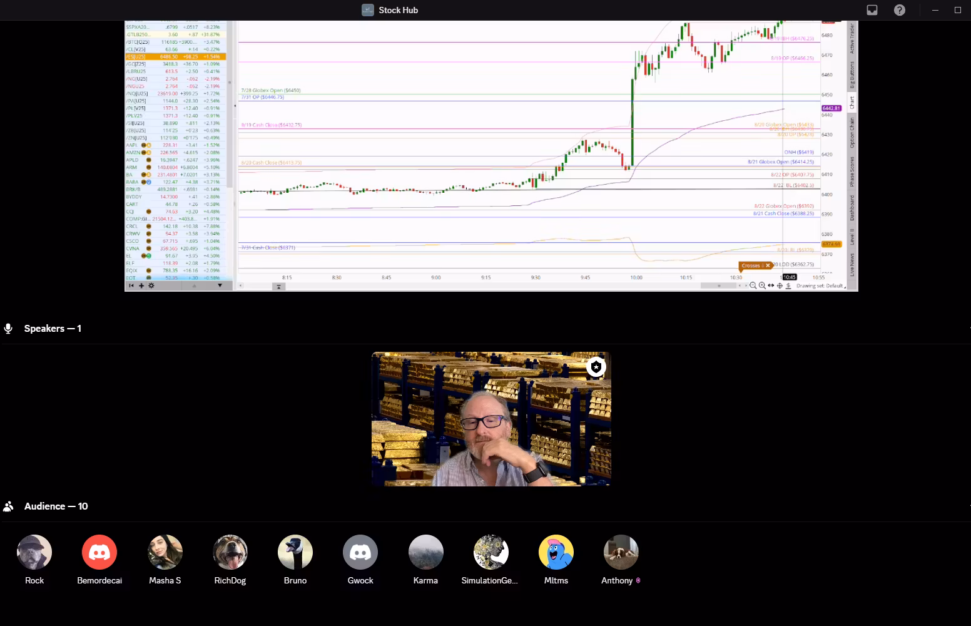This screenshot has width=971, height=626.
Task: Open the Live News side tab
Action: click(852, 264)
